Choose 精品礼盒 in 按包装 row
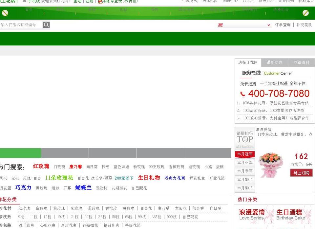 [112, 225]
